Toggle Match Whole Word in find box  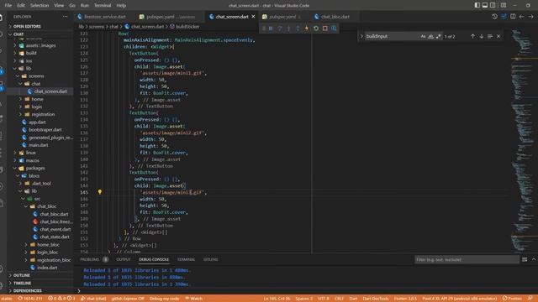[430, 36]
